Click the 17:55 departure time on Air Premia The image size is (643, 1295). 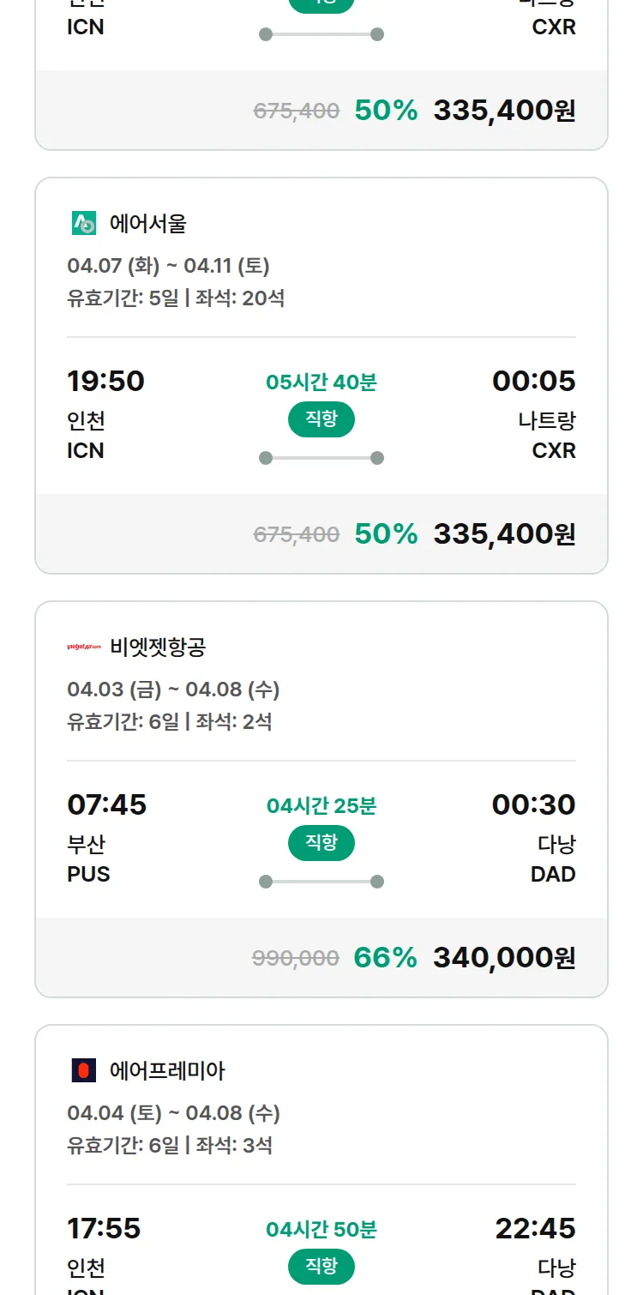(104, 1228)
